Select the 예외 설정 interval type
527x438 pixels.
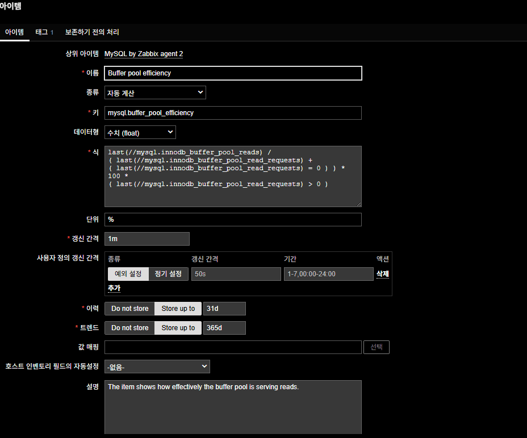pyautogui.click(x=128, y=274)
